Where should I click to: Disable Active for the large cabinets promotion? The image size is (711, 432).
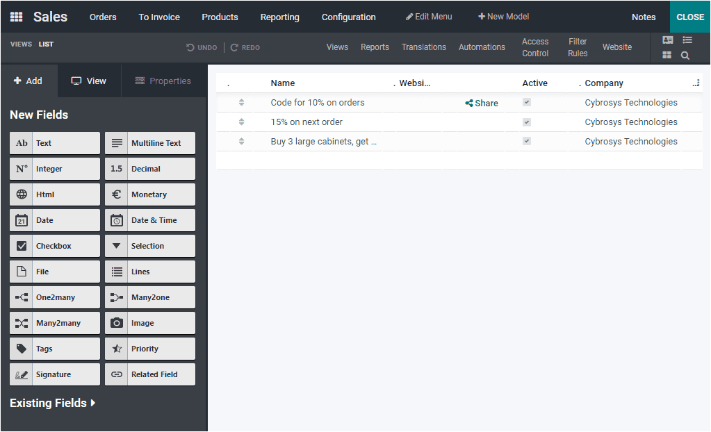click(x=527, y=140)
